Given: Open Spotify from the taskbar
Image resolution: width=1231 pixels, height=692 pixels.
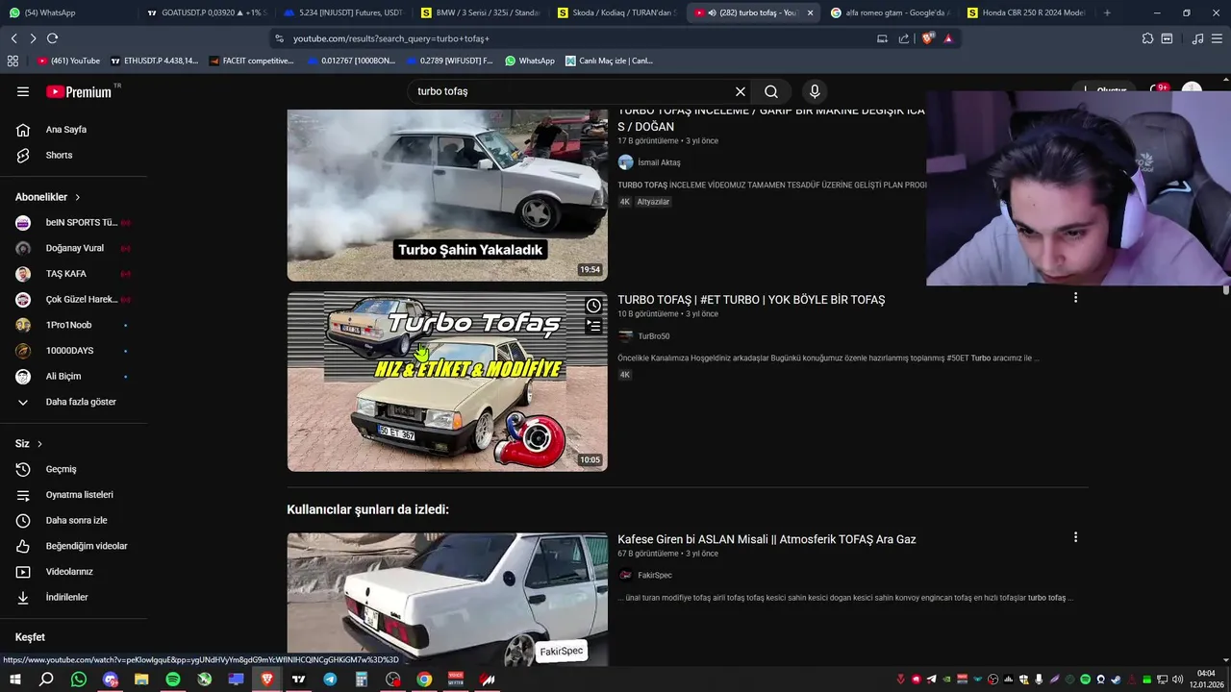Looking at the screenshot, I should pos(173,680).
